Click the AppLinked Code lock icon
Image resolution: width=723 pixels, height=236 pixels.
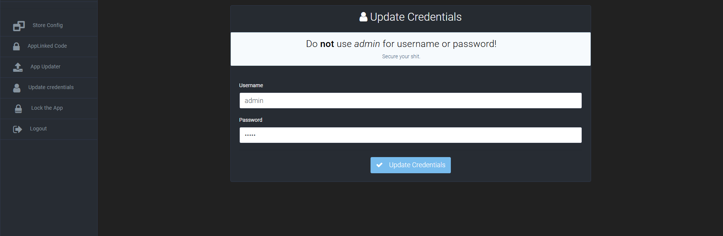16,46
